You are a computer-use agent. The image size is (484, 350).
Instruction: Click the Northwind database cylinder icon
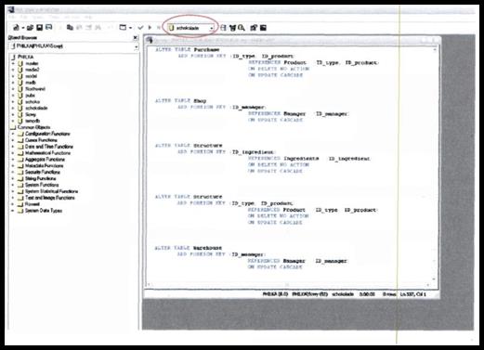pos(20,89)
